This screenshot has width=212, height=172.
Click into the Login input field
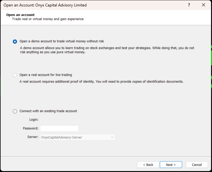(x=59, y=120)
